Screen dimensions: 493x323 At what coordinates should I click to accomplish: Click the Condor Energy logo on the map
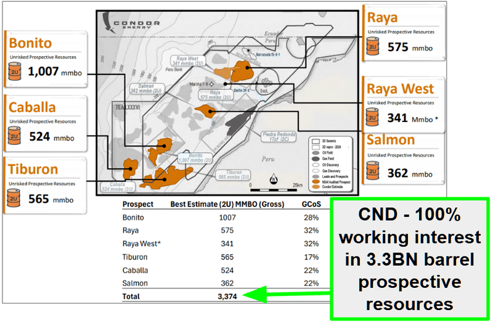tap(131, 23)
